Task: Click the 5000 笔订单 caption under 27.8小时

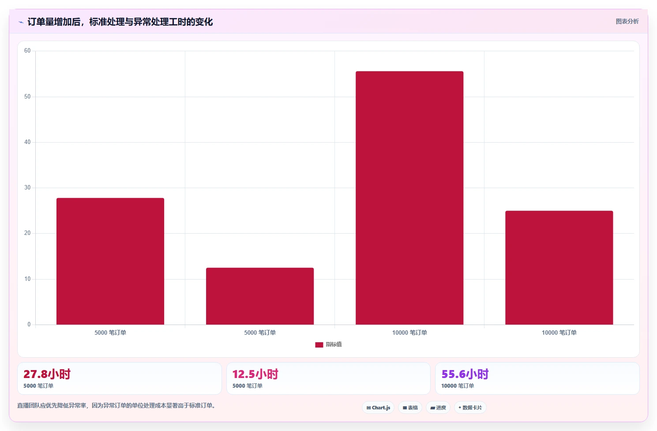Action: coord(38,386)
